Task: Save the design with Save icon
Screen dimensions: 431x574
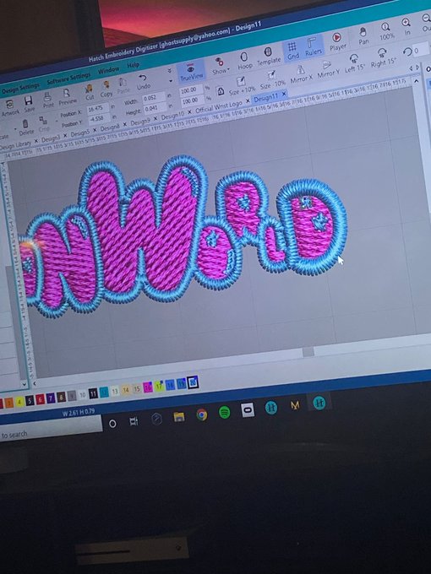Action: pos(29,100)
